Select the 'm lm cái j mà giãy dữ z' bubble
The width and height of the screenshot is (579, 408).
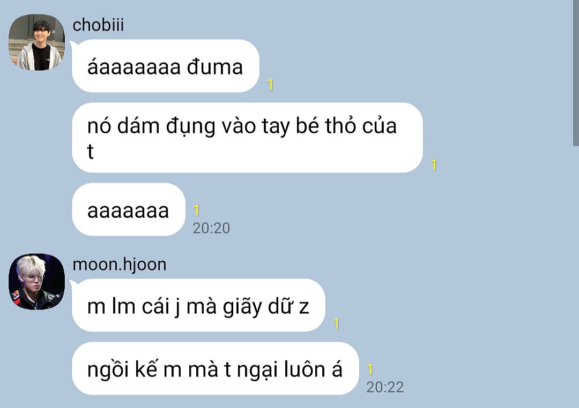[x=198, y=305]
